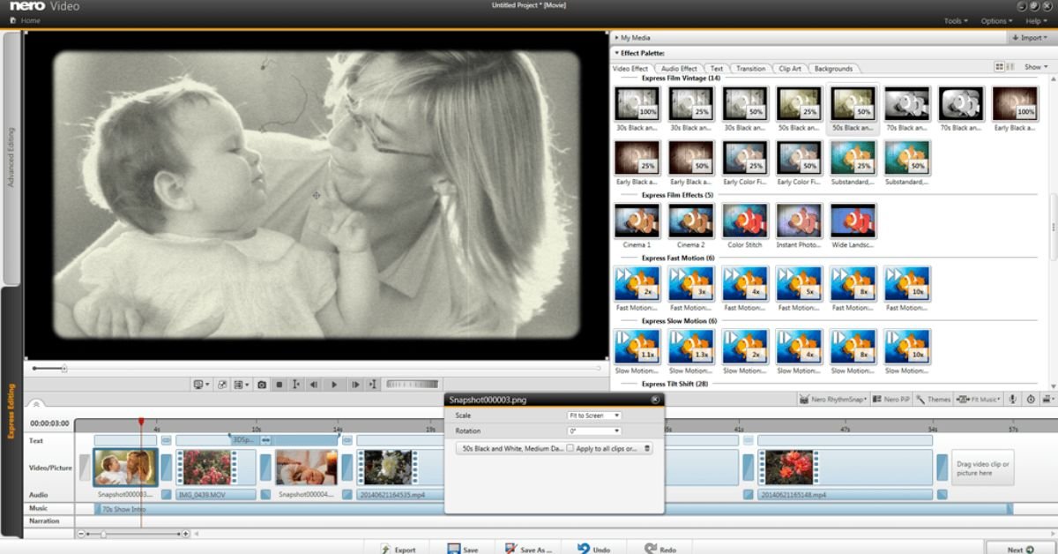Stop playback with the stop button

(x=279, y=385)
